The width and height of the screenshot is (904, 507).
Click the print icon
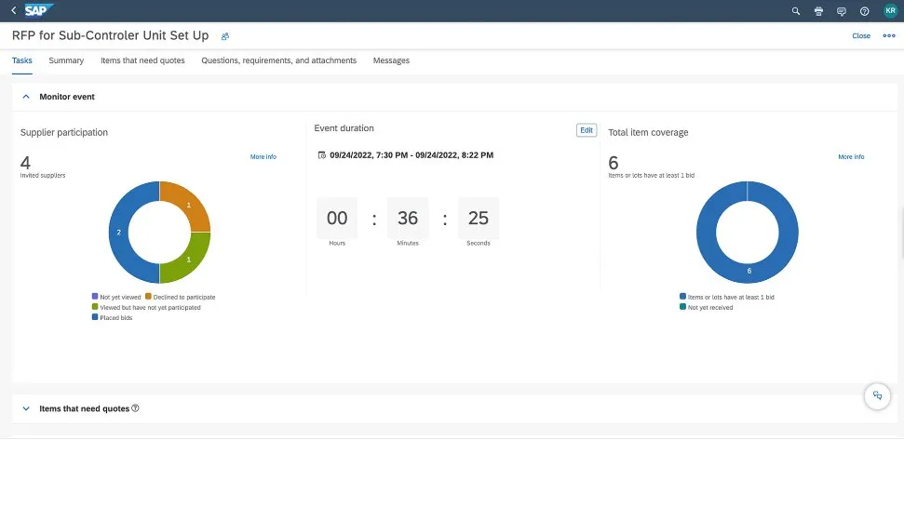pos(818,11)
